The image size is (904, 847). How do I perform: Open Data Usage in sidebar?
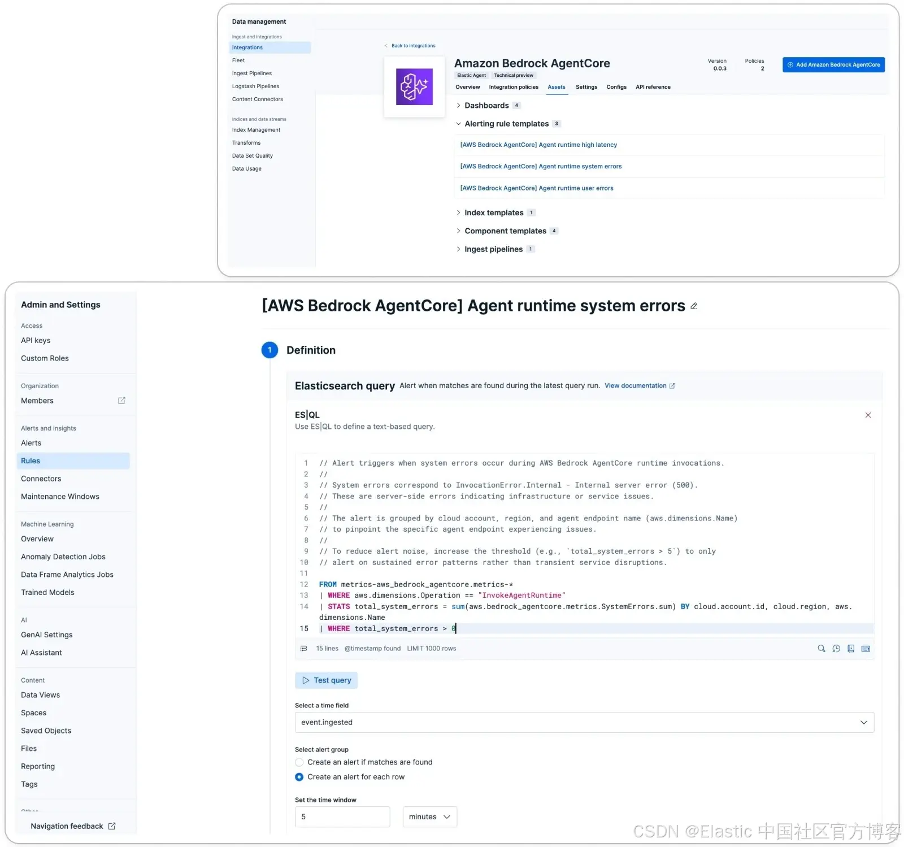(247, 169)
